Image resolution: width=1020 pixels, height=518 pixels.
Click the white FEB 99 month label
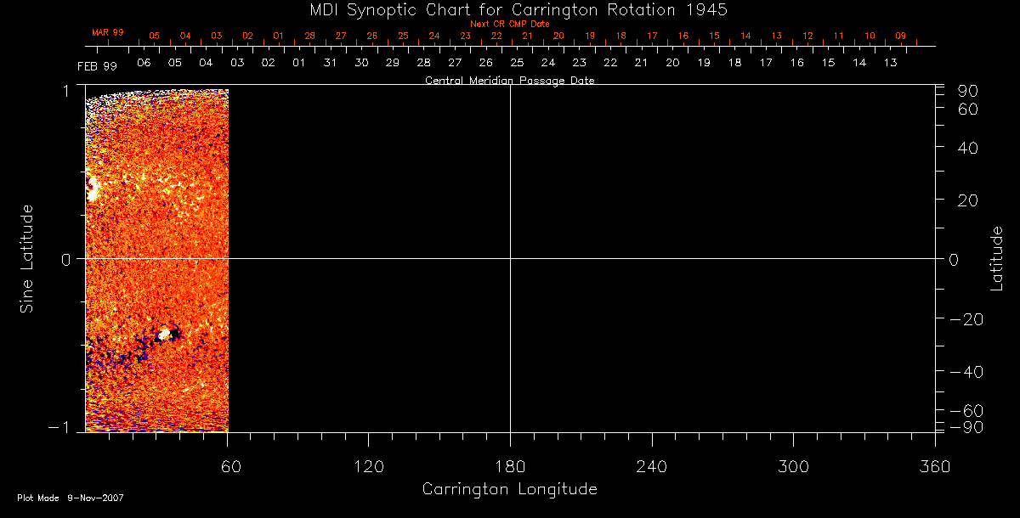(x=97, y=66)
